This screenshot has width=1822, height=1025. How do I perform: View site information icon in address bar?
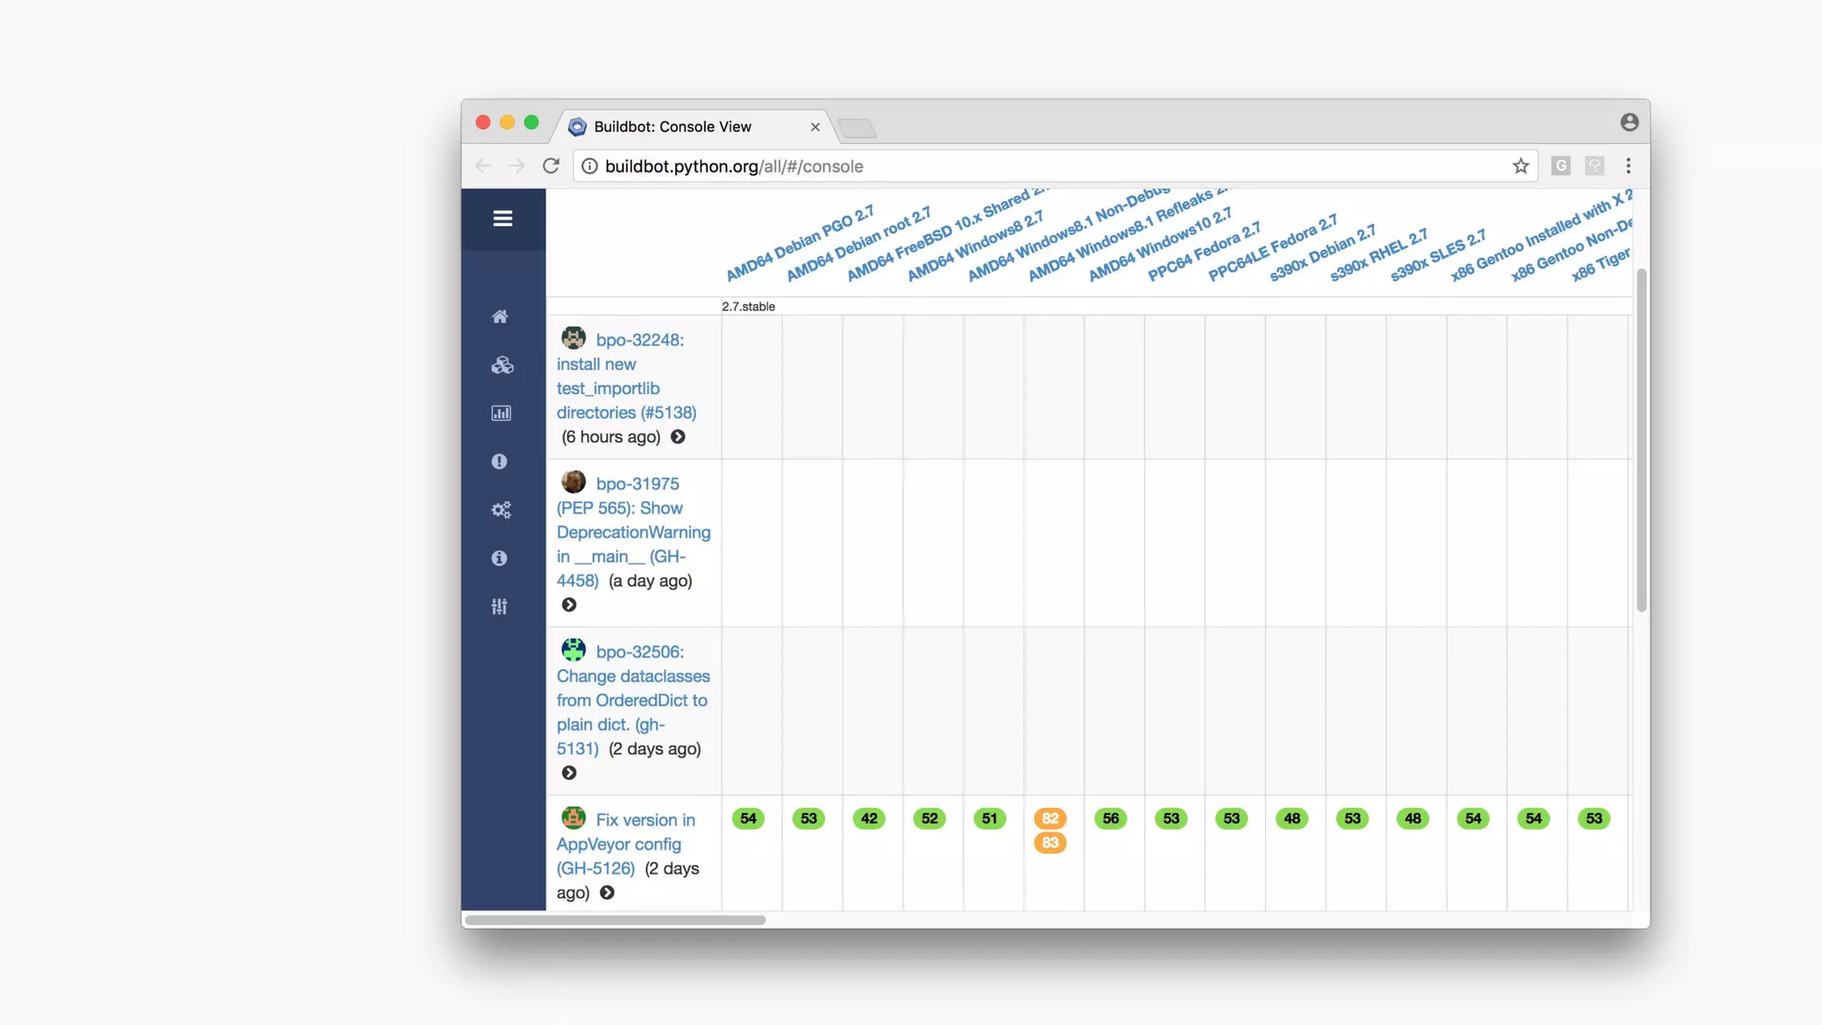click(x=589, y=166)
